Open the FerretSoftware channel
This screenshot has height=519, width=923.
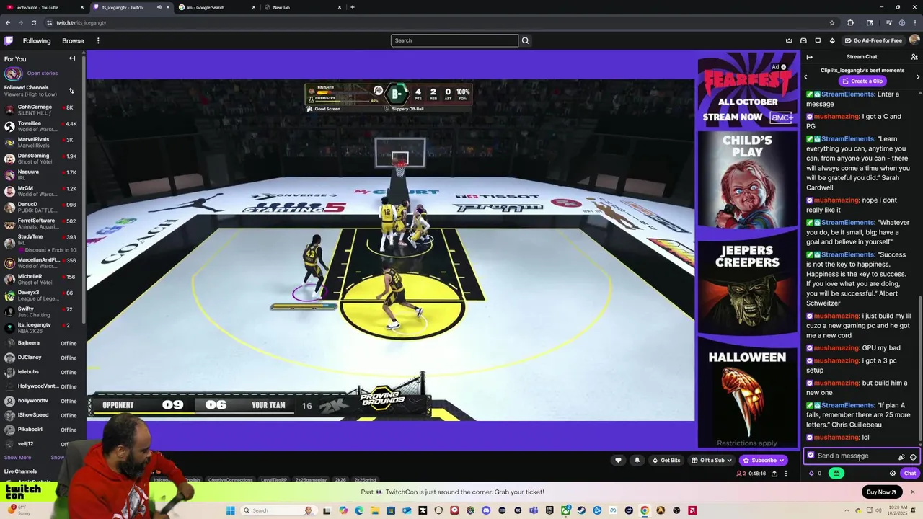tap(40, 223)
